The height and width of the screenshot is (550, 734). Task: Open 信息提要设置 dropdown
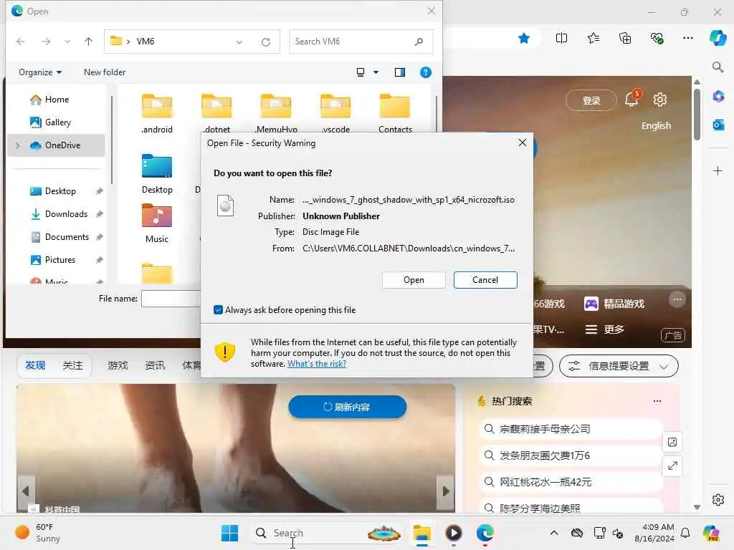click(x=619, y=366)
